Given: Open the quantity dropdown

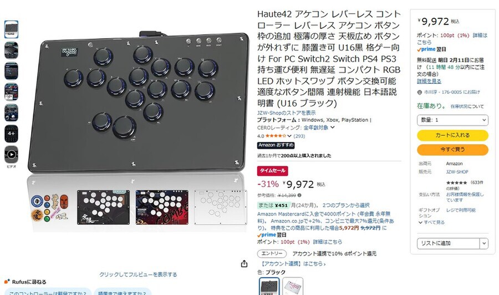Looking at the screenshot, I should 452,120.
